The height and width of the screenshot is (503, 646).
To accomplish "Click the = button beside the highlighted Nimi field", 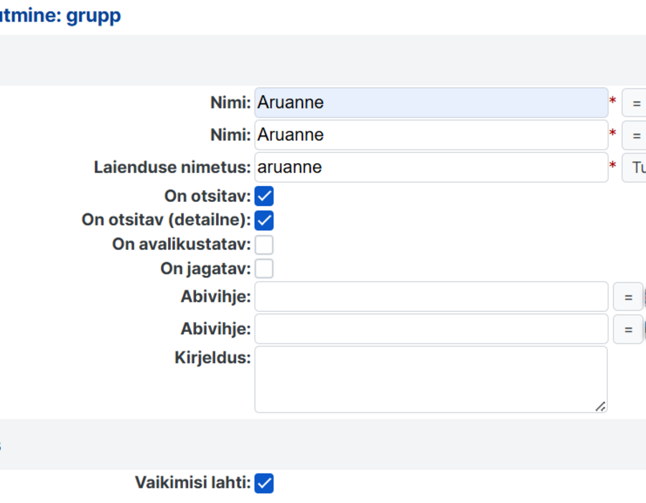I will click(x=635, y=103).
